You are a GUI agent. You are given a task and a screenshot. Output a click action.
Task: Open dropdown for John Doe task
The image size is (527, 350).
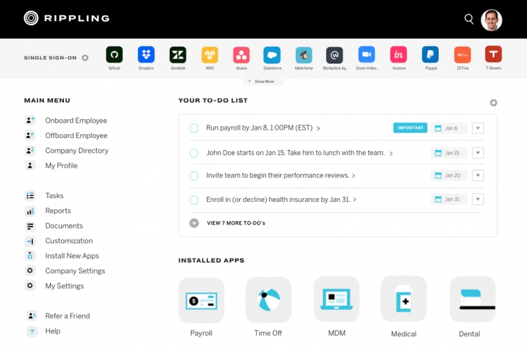click(x=478, y=153)
